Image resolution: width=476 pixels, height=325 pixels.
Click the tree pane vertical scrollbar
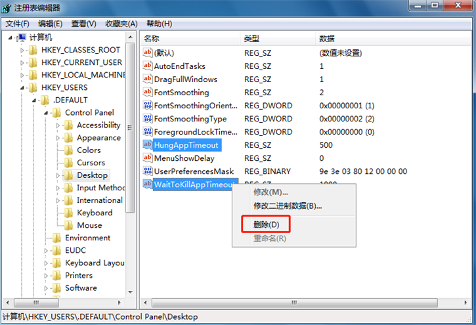(x=131, y=131)
